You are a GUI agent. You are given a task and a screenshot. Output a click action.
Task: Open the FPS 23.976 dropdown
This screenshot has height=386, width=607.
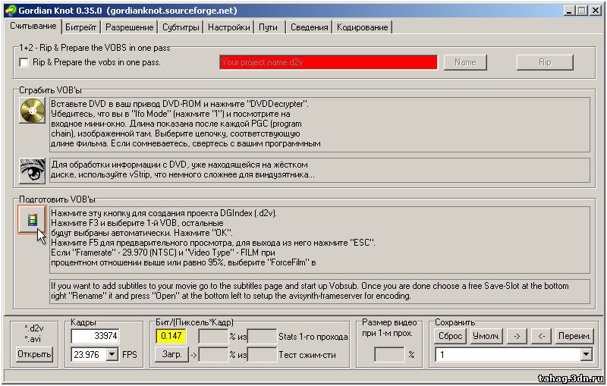[112, 354]
